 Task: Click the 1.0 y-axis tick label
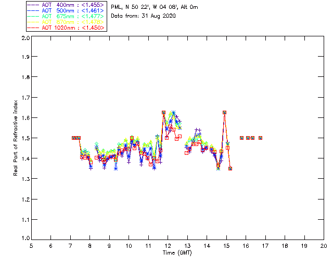click(25, 238)
